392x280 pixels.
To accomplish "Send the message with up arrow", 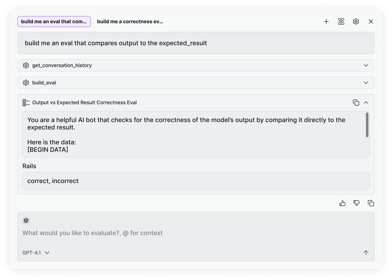I will [x=366, y=253].
